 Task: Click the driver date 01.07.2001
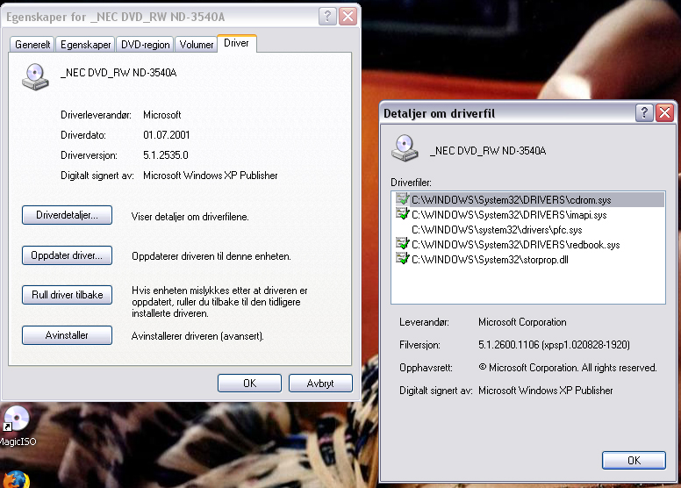167,135
